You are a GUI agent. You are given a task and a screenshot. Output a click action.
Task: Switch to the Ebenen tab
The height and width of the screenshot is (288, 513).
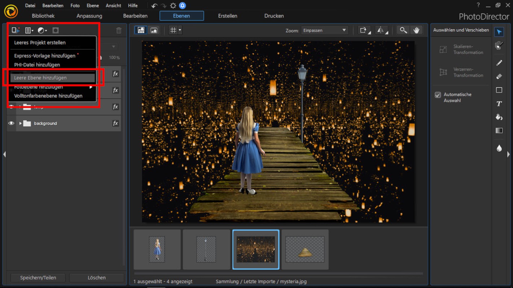182,16
